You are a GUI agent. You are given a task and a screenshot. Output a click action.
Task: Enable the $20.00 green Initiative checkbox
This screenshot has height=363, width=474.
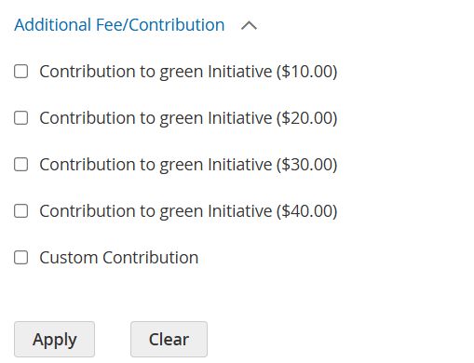[21, 118]
